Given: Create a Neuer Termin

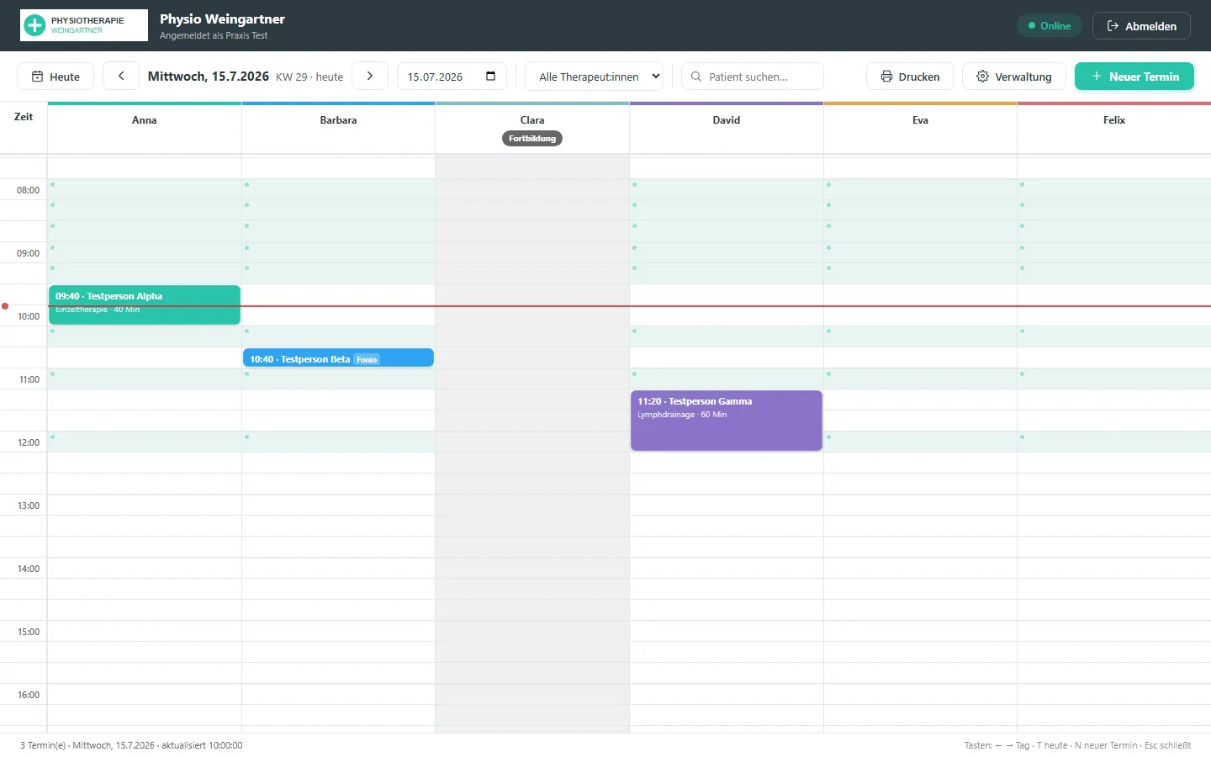Looking at the screenshot, I should tap(1134, 77).
